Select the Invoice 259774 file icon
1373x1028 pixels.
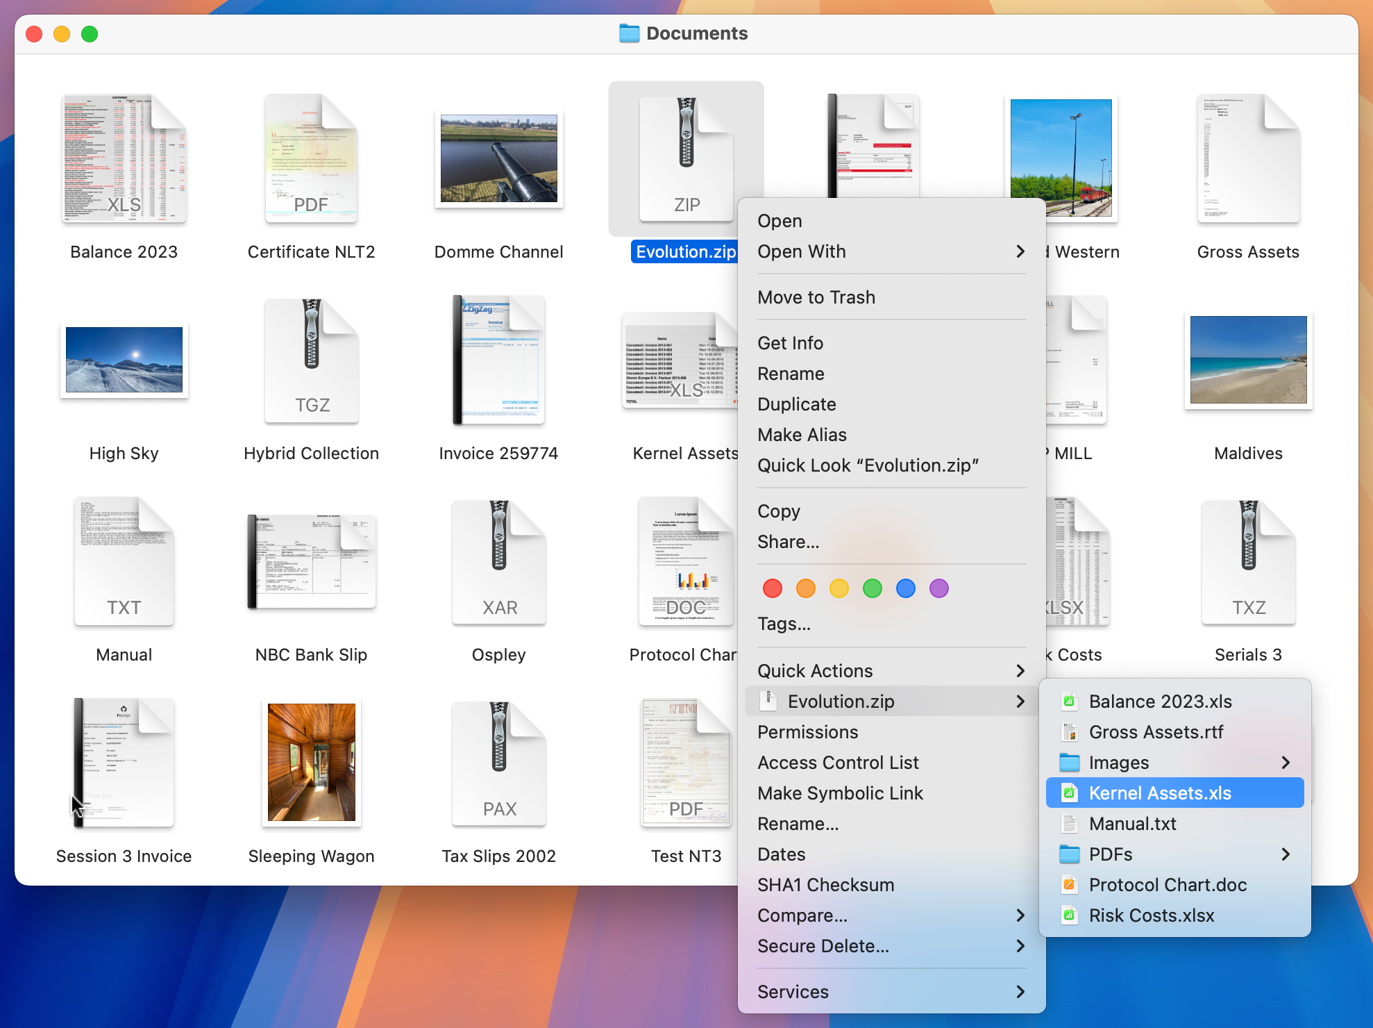(x=499, y=360)
